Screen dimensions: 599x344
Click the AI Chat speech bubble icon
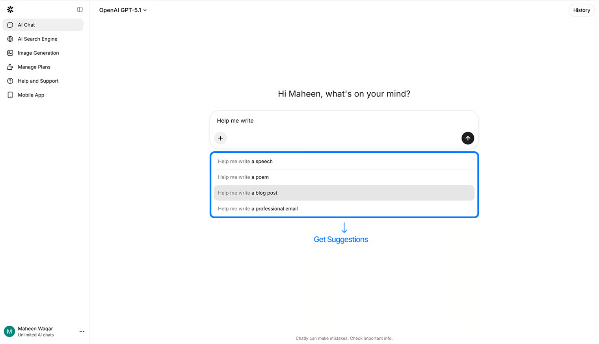click(x=10, y=25)
